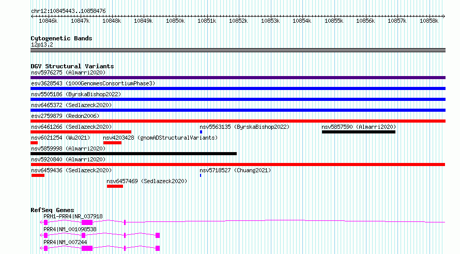This screenshot has height=254, width=460.
Task: Open variant nsv6021254 (Wu2021)
Action: click(x=60, y=138)
